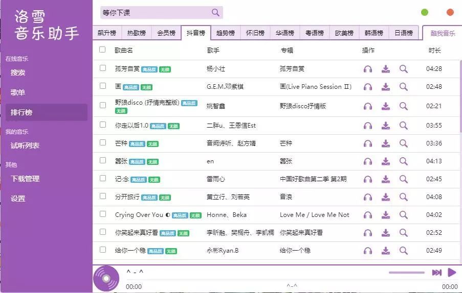
Task: Click the search magnifier in the search box
Action: point(215,12)
